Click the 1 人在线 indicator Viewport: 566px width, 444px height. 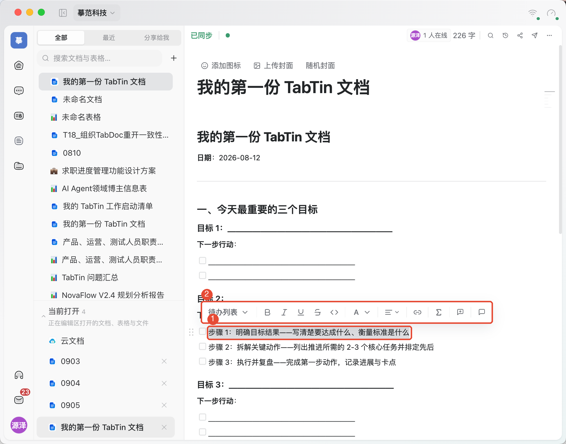click(x=428, y=35)
